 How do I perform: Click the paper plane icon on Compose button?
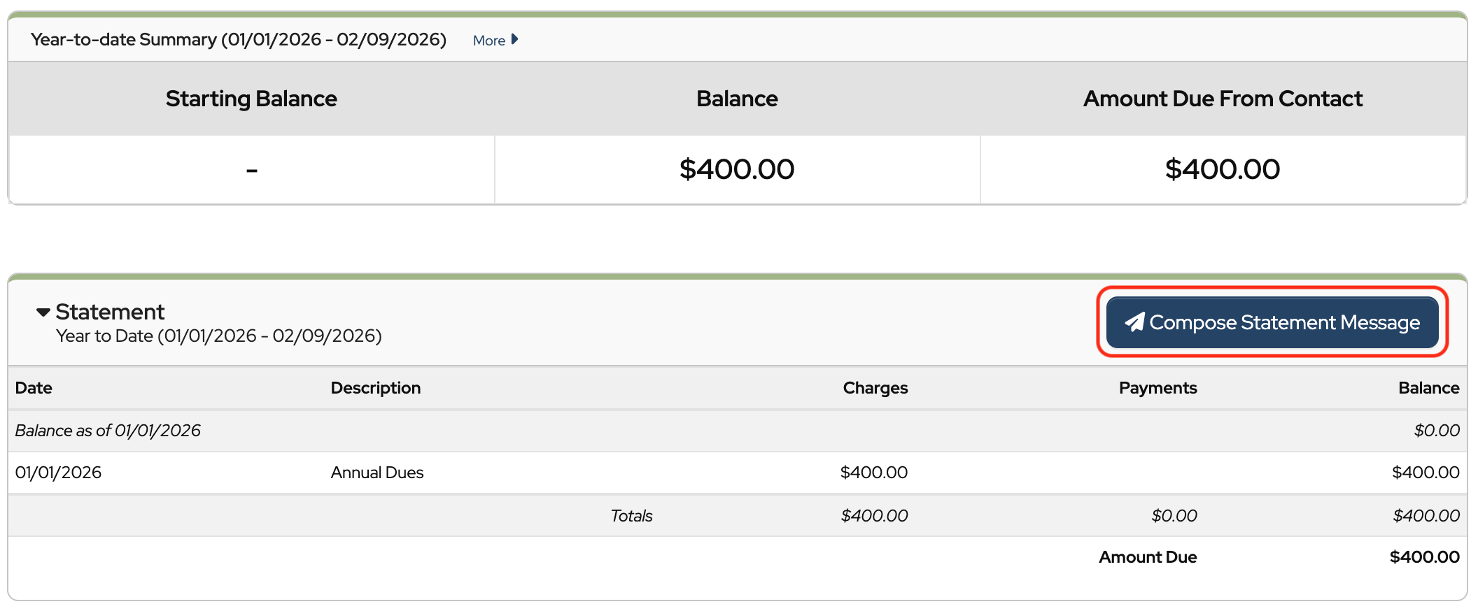click(1134, 322)
